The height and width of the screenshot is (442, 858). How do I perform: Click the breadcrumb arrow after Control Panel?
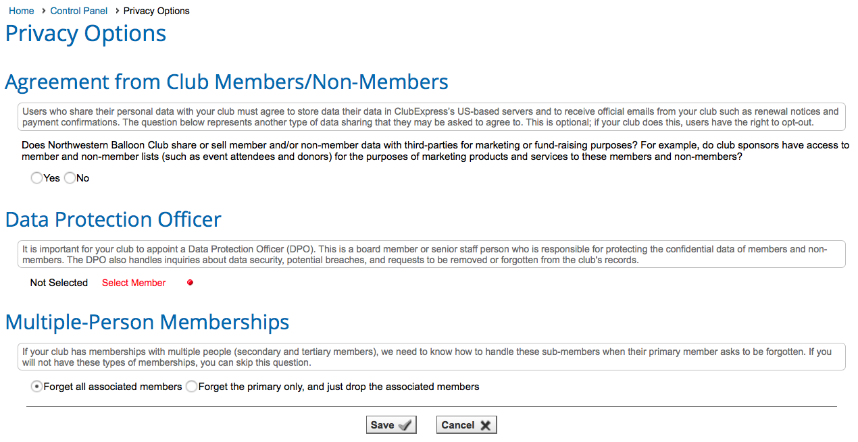coord(113,11)
